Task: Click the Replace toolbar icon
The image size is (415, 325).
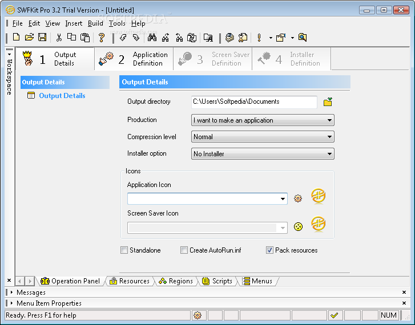Action: (192, 38)
